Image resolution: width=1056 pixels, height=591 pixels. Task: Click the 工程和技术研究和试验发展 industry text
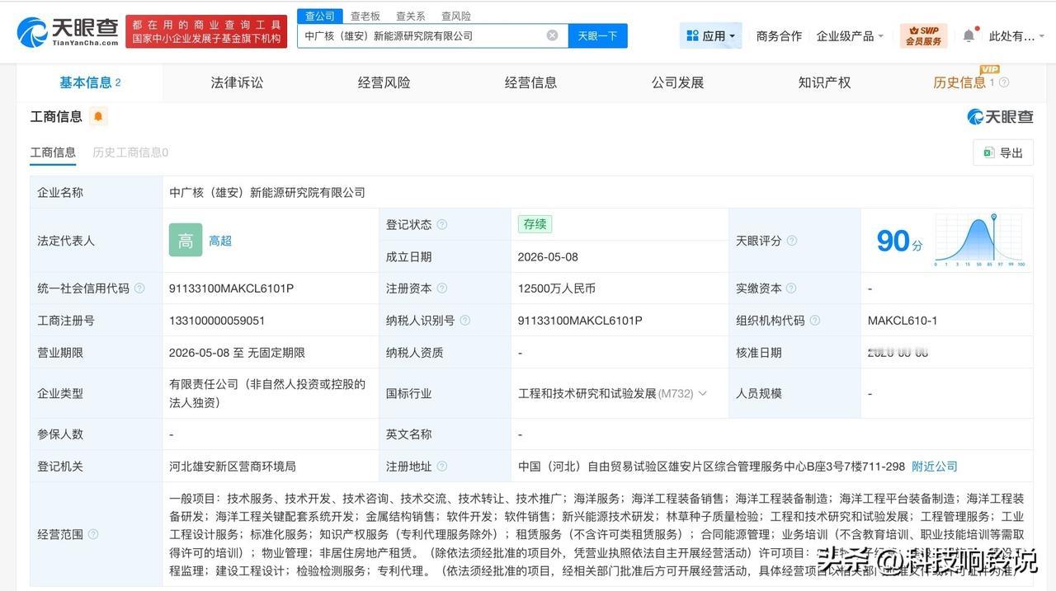coord(587,394)
